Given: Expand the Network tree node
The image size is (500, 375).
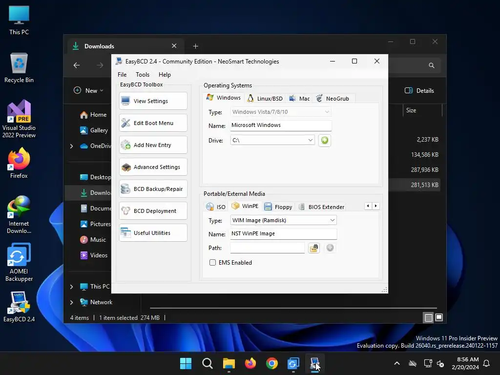Looking at the screenshot, I should click(71, 302).
